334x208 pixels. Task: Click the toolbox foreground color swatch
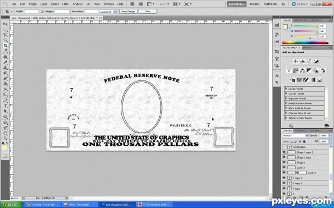coord(4,148)
